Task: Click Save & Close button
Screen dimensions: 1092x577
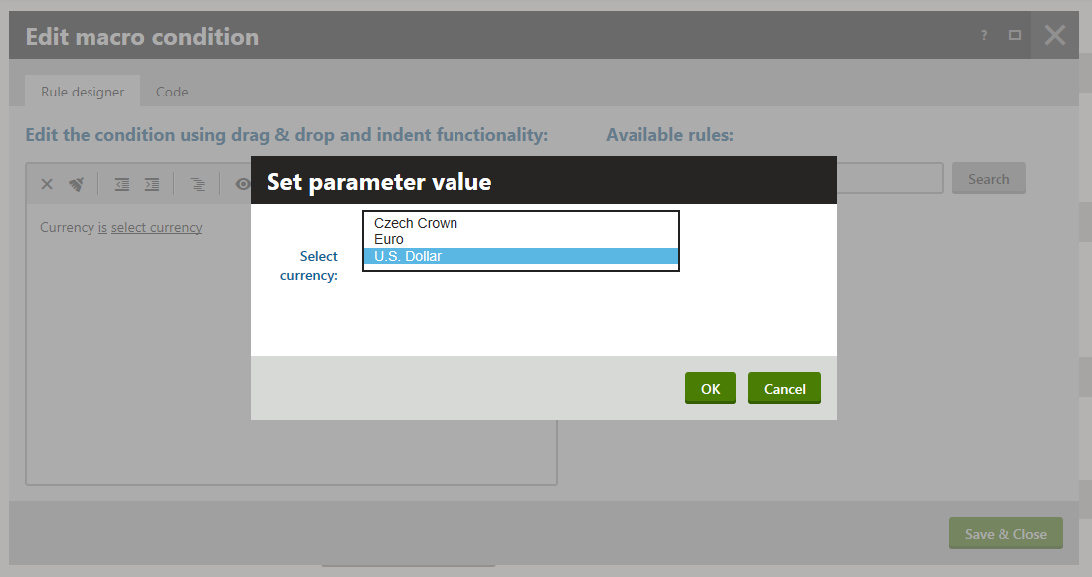Action: click(x=1004, y=534)
